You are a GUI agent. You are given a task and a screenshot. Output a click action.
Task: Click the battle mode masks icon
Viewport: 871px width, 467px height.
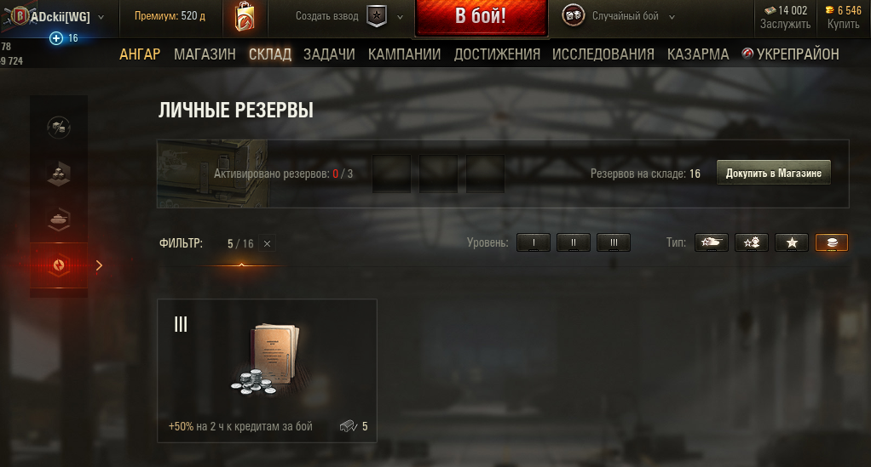coord(574,15)
